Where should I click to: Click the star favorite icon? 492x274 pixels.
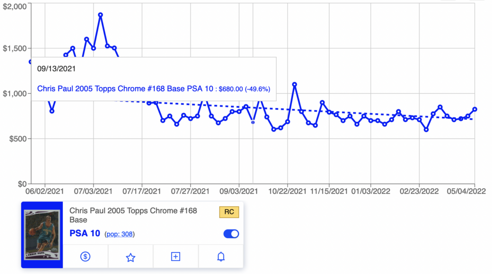(131, 257)
